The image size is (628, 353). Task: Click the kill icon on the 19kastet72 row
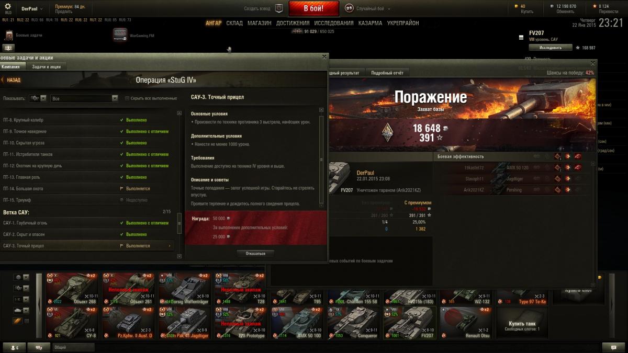point(578,167)
